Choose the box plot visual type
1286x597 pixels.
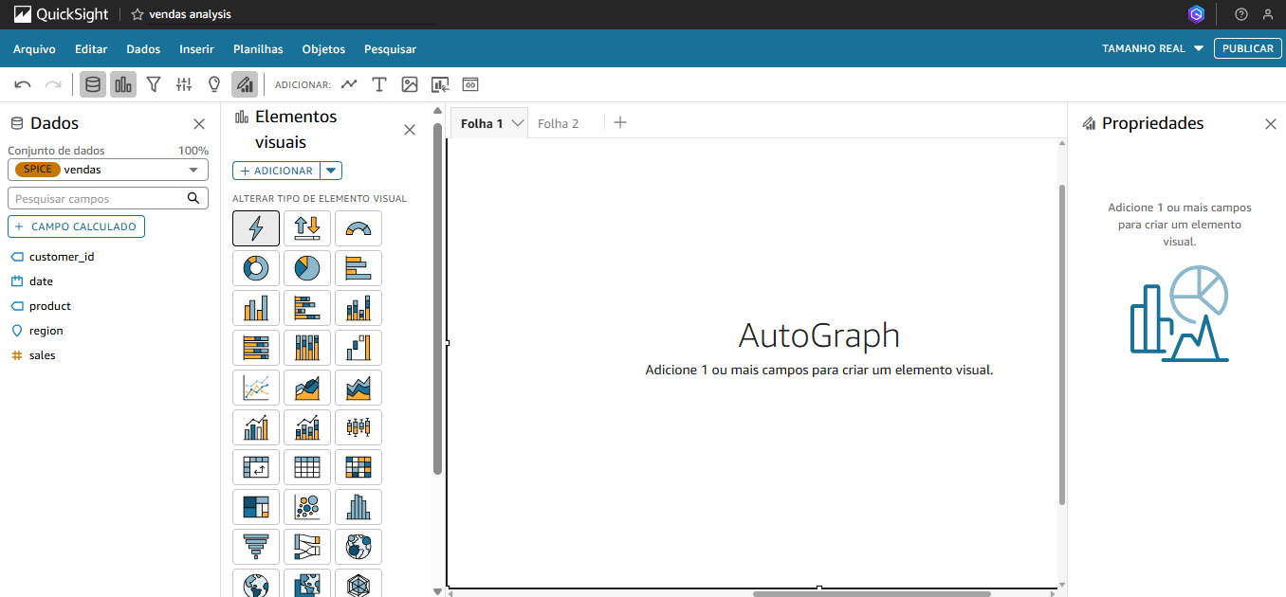358,427
